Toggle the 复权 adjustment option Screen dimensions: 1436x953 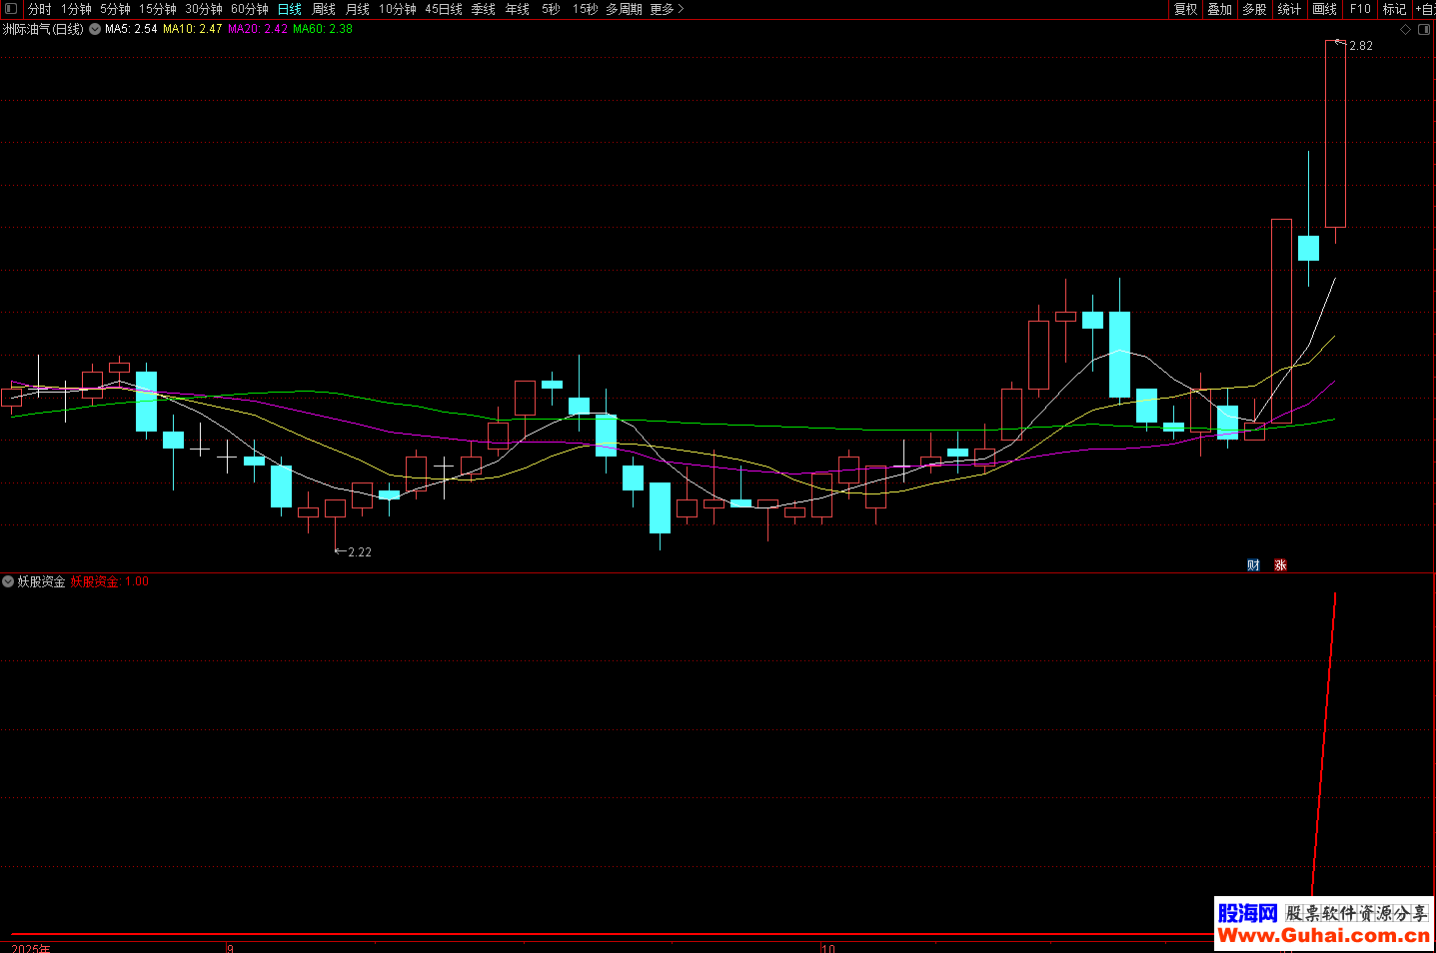tap(1185, 9)
